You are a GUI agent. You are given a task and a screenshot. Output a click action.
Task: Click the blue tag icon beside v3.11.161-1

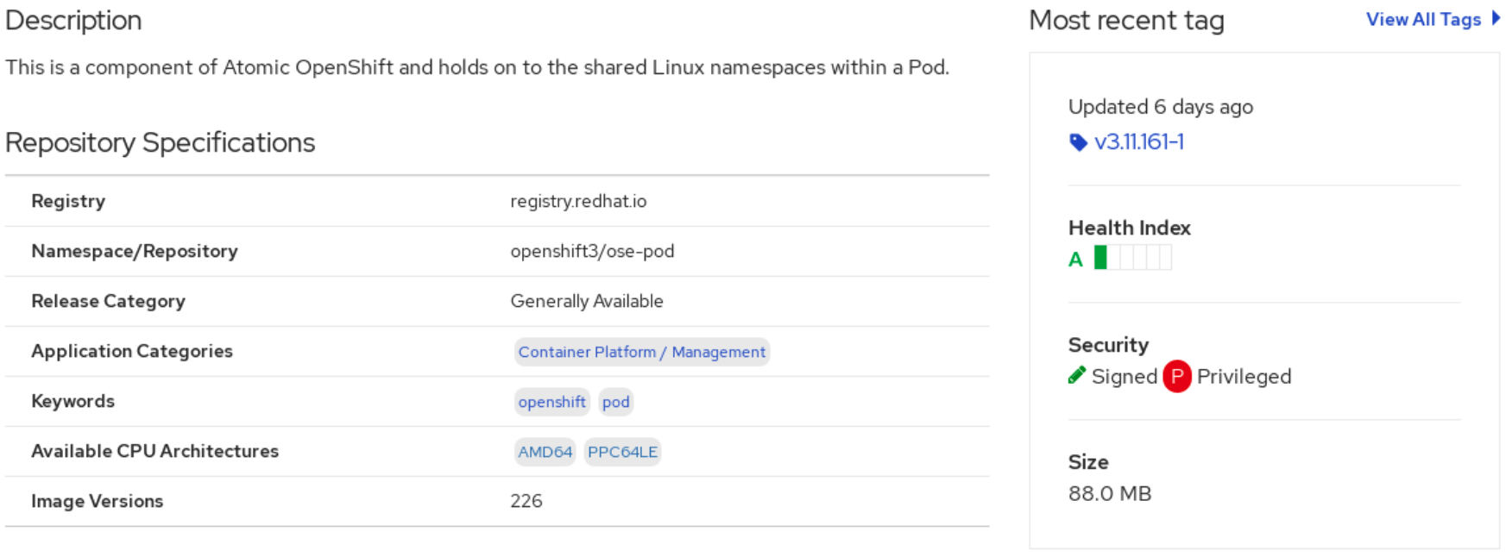click(x=1078, y=142)
